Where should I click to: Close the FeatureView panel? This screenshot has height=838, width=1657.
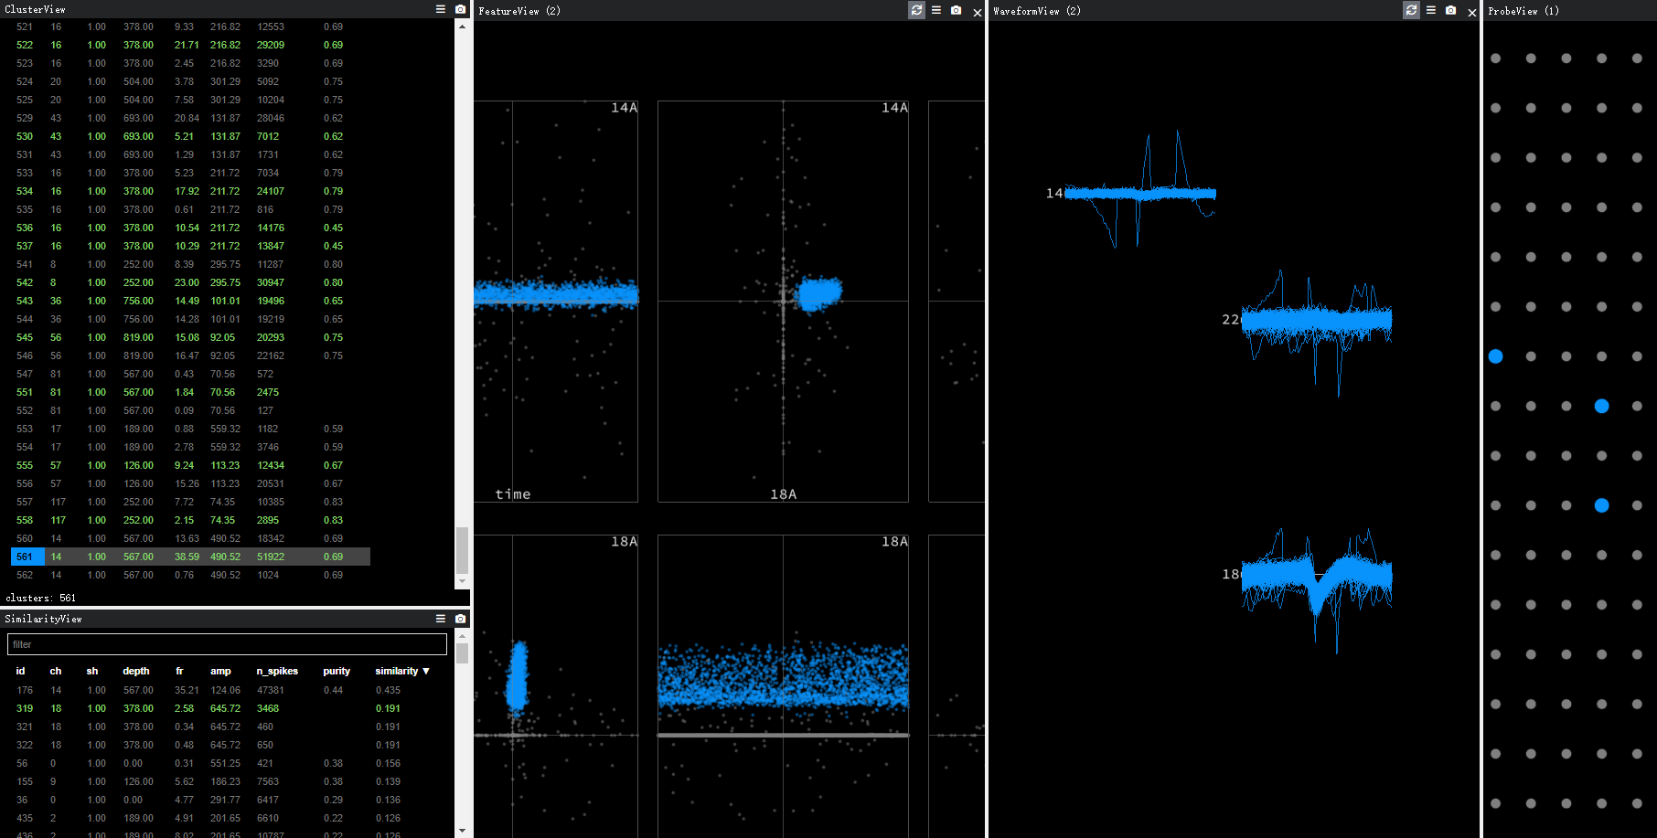click(x=978, y=12)
